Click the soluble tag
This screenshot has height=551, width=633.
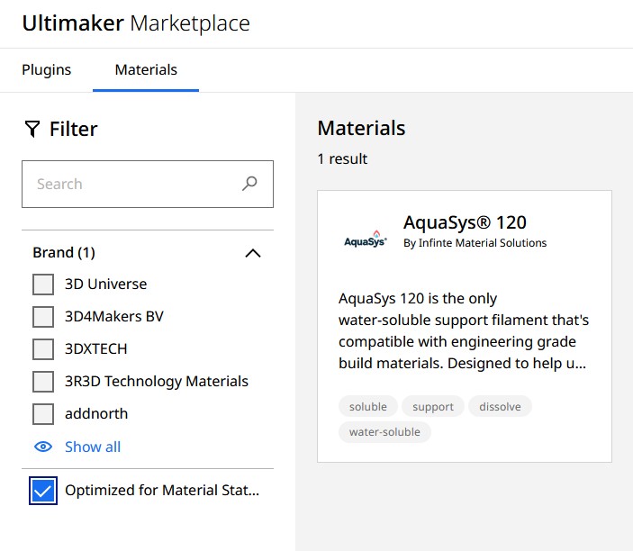(x=368, y=406)
